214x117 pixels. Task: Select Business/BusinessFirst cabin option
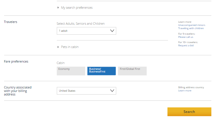pos(102,71)
